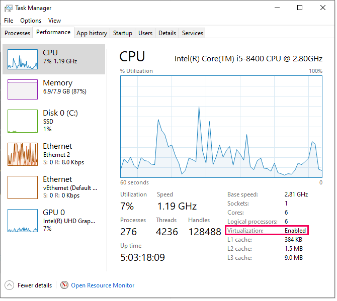Click the Resource Monitor icon
The height and width of the screenshot is (301, 337).
pyautogui.click(x=64, y=285)
